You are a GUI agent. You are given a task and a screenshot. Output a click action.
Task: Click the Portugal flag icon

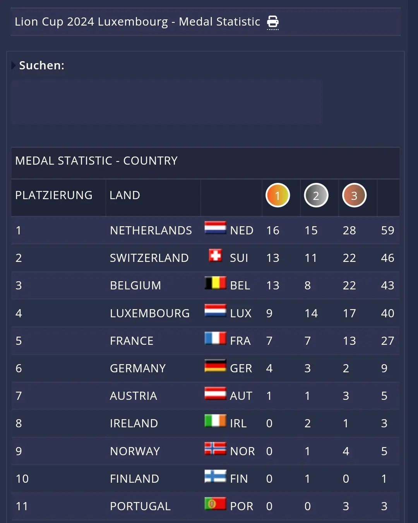point(215,504)
